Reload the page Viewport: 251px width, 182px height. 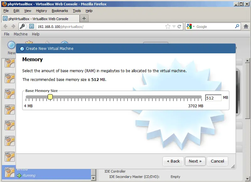pyautogui.click(x=179, y=26)
